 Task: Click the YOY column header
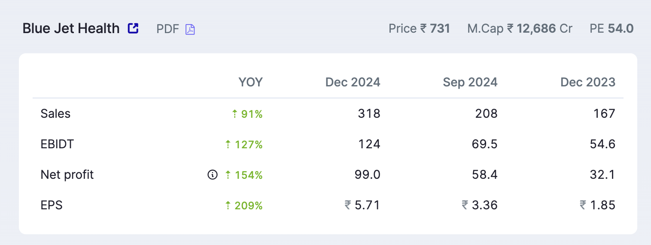pos(250,82)
